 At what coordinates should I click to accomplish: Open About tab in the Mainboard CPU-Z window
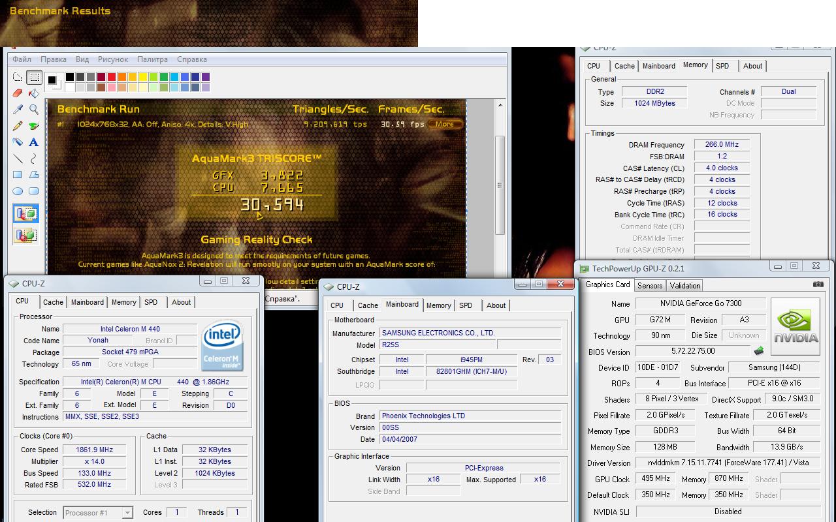point(496,305)
